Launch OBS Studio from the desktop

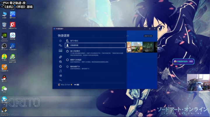coord(4,47)
